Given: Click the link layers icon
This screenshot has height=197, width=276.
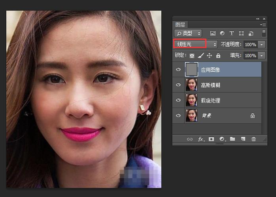Looking at the screenshot, I should [190, 139].
